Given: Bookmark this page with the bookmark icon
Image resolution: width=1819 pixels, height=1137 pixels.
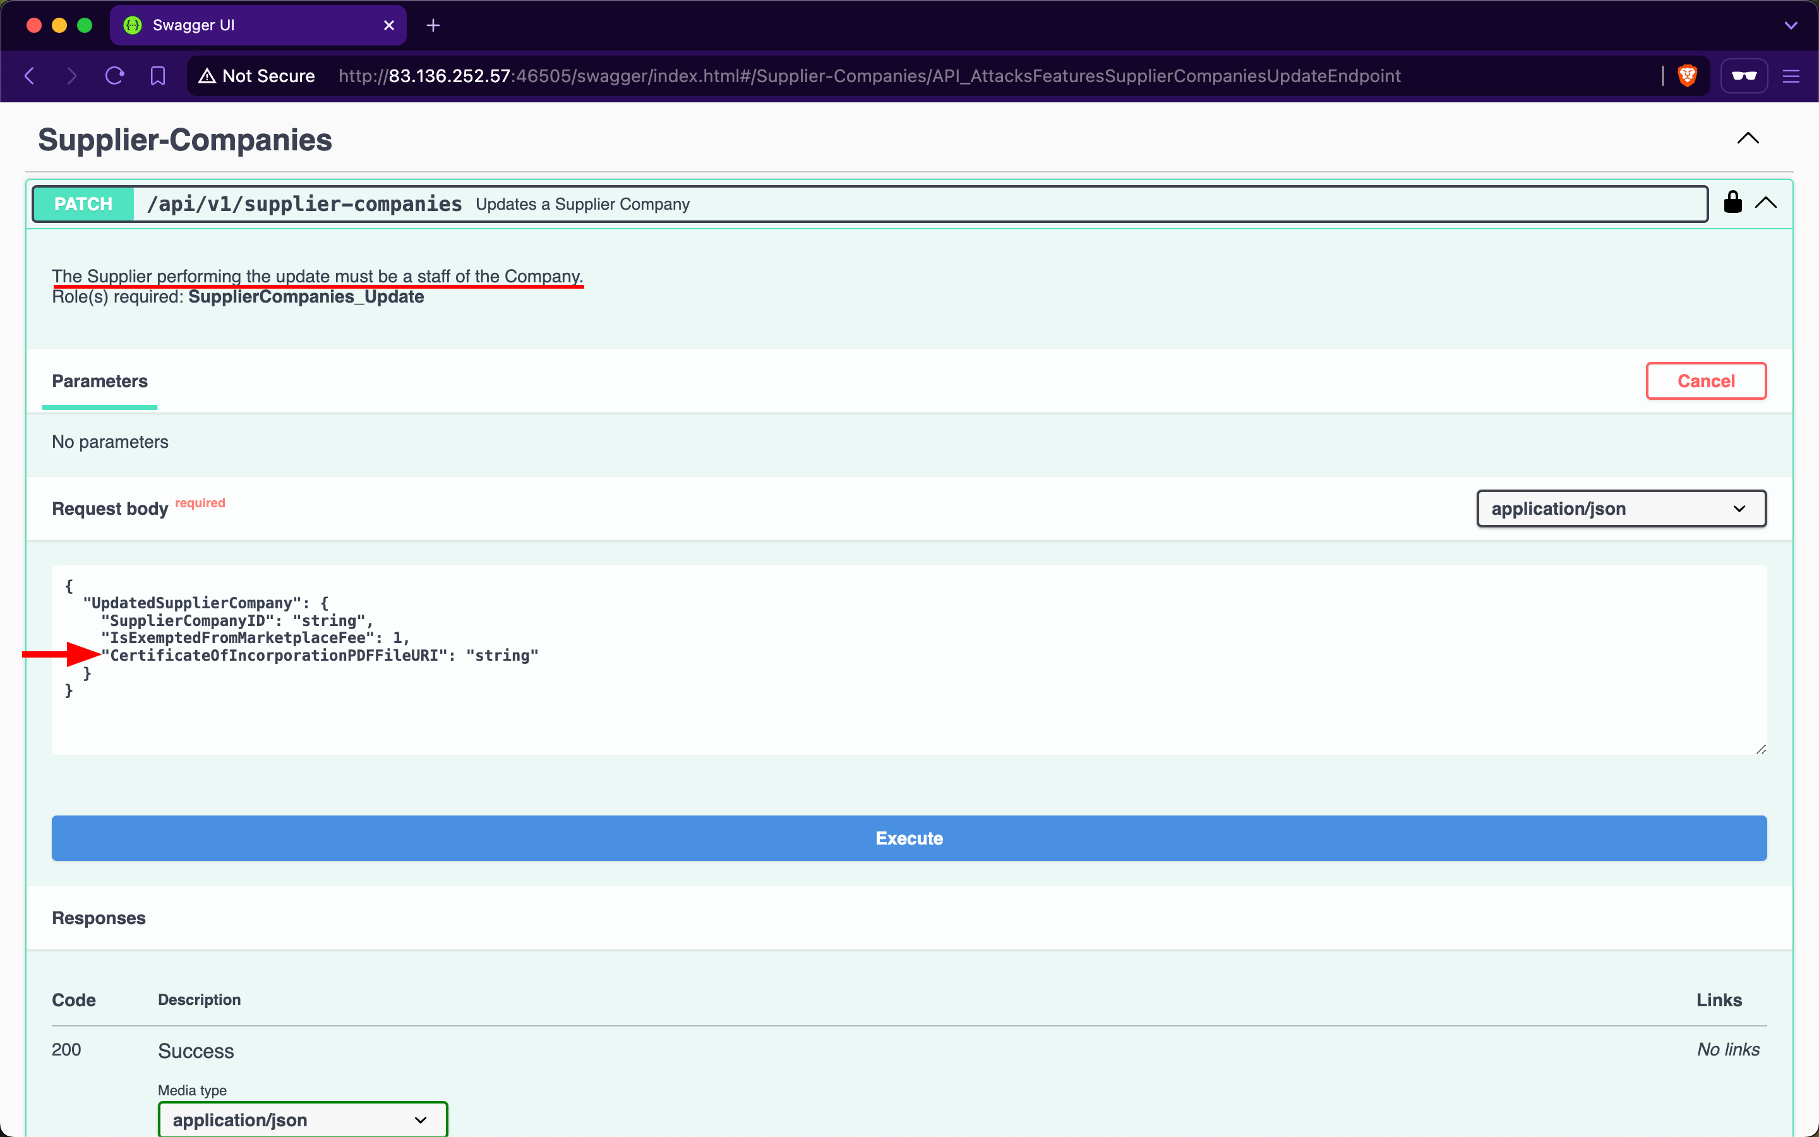Looking at the screenshot, I should [158, 76].
